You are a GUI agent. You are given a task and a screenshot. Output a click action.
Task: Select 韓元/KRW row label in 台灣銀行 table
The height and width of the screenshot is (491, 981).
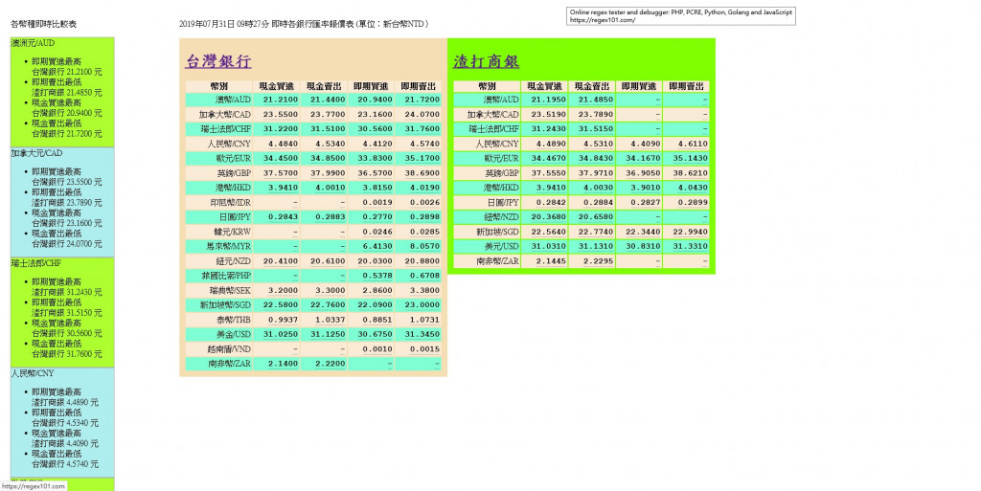(232, 232)
